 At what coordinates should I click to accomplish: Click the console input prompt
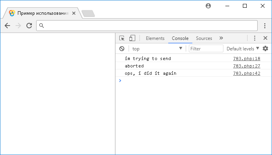click(x=194, y=81)
